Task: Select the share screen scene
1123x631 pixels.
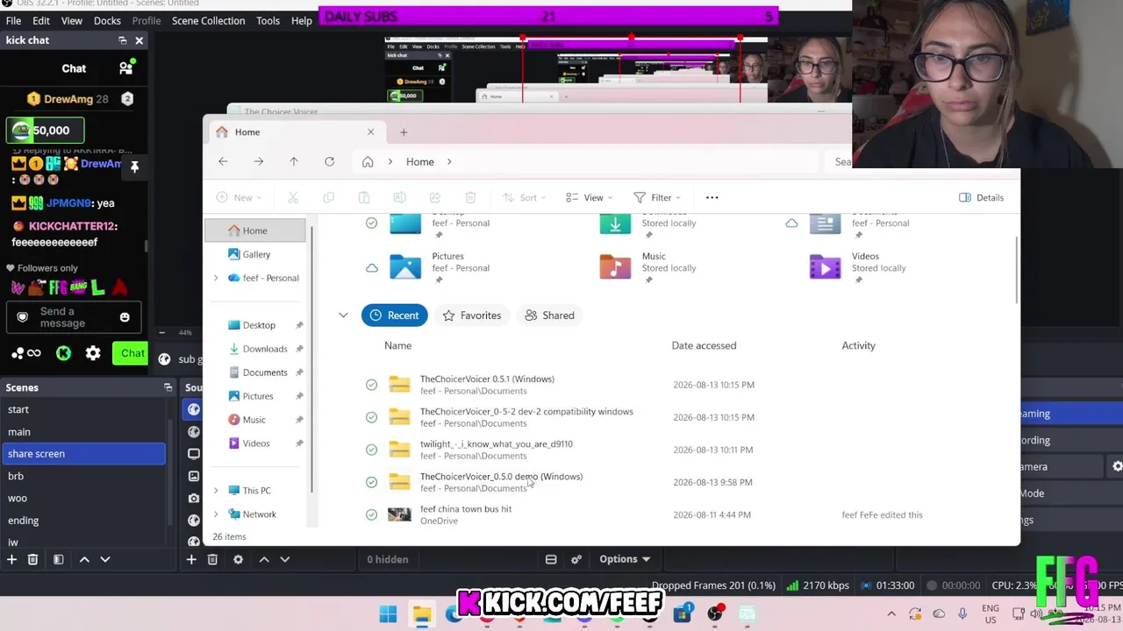Action: point(84,454)
